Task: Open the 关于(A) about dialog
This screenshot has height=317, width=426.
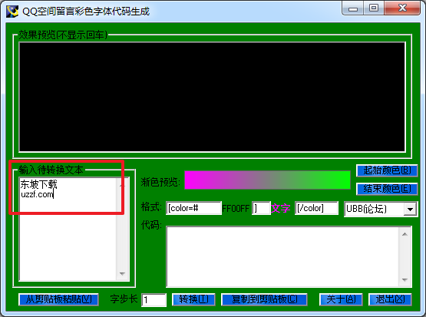Action: (x=341, y=299)
